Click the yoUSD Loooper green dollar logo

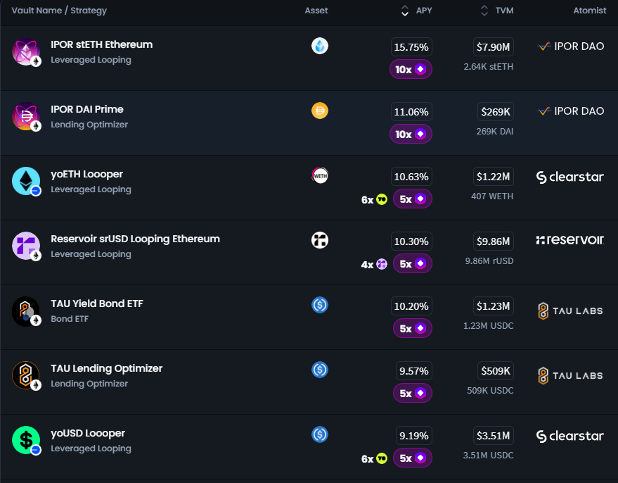coord(26,440)
